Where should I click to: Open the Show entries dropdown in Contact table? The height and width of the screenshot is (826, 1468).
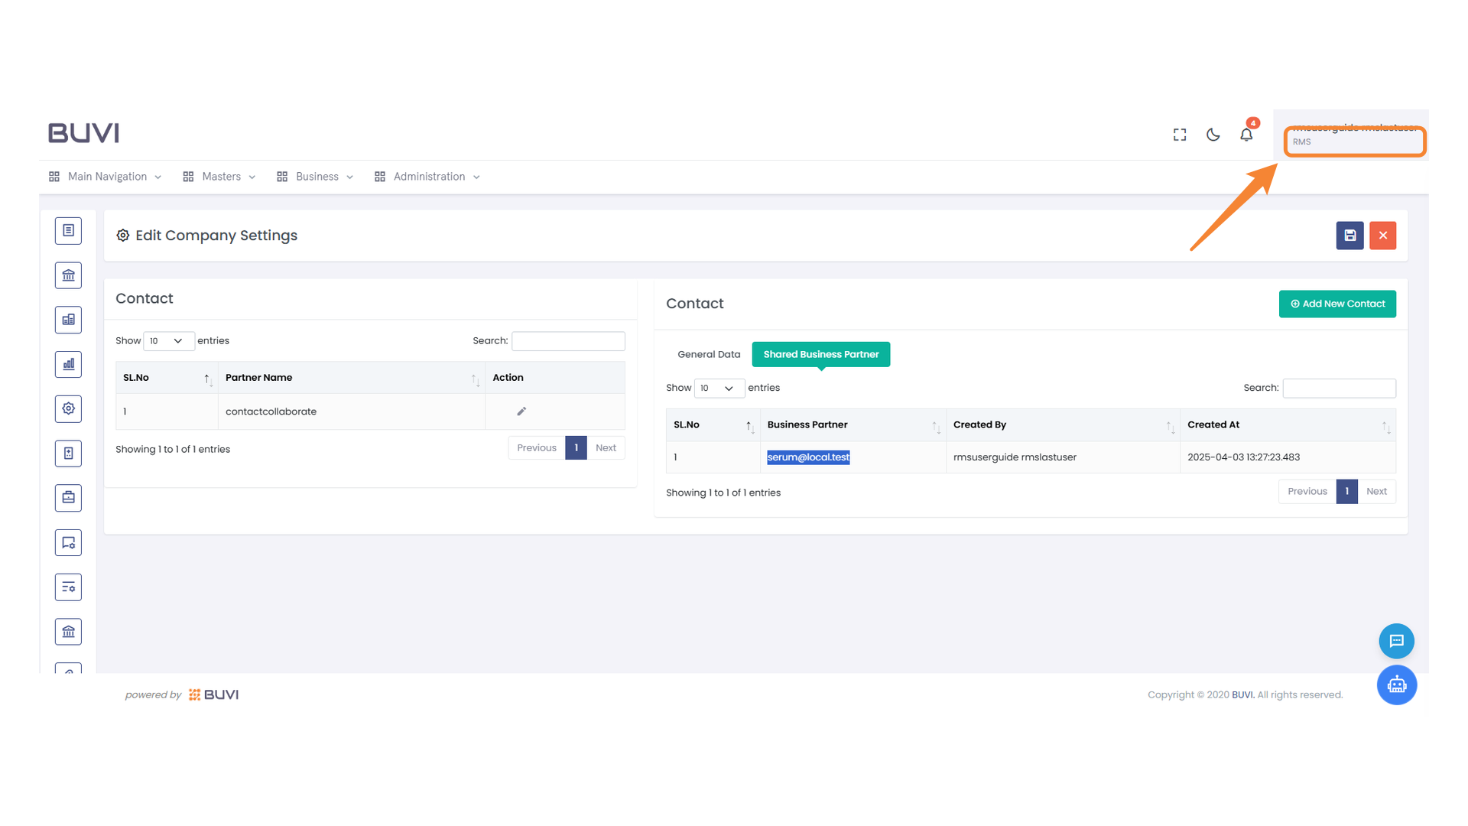(168, 340)
